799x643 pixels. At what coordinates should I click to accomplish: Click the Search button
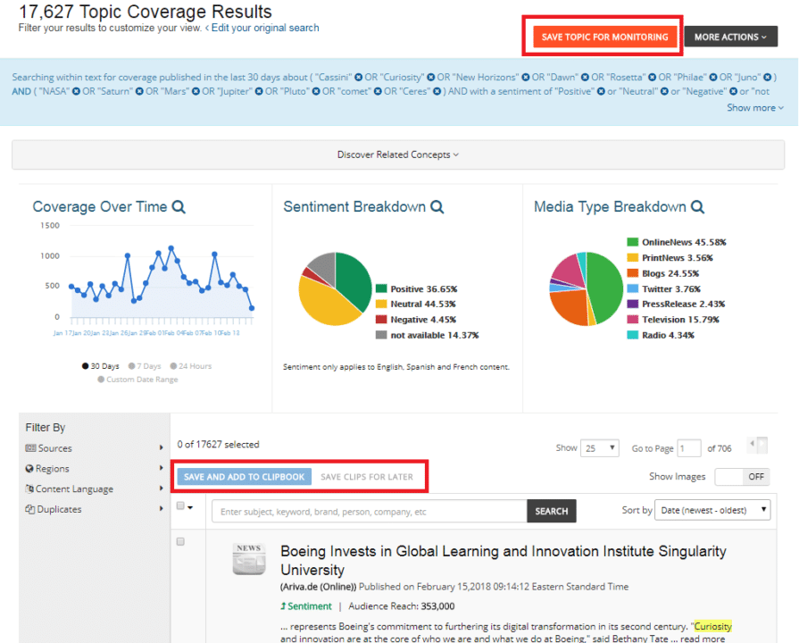click(552, 511)
